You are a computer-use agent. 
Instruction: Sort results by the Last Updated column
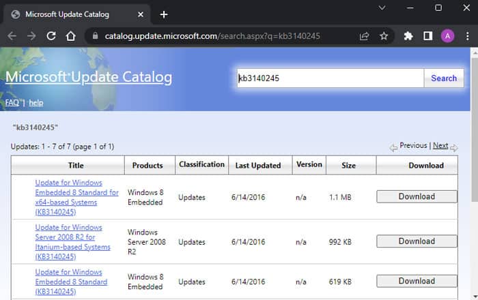[258, 165]
